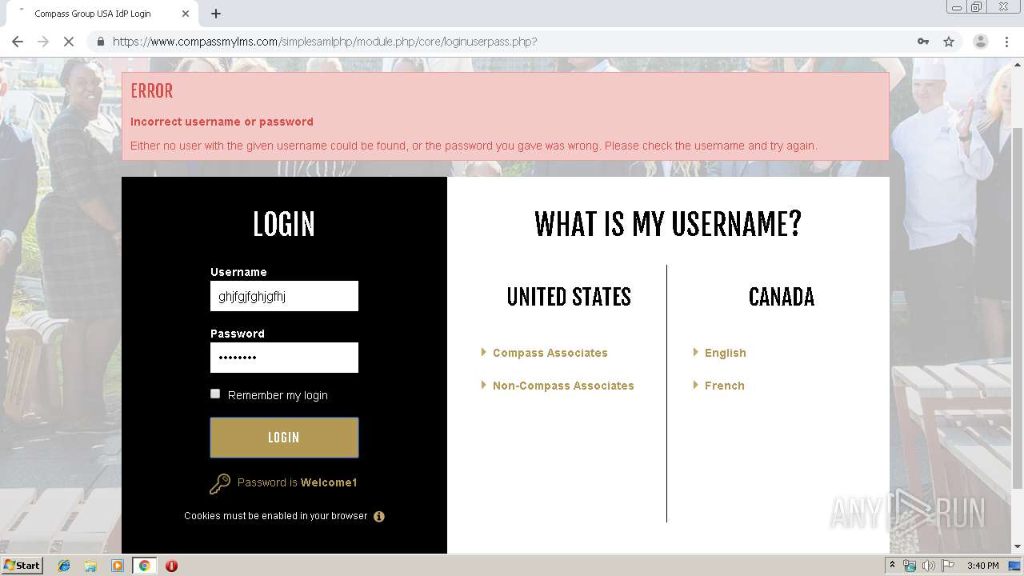The image size is (1024, 576).
Task: Open site info via the padlock icon
Action: [100, 42]
